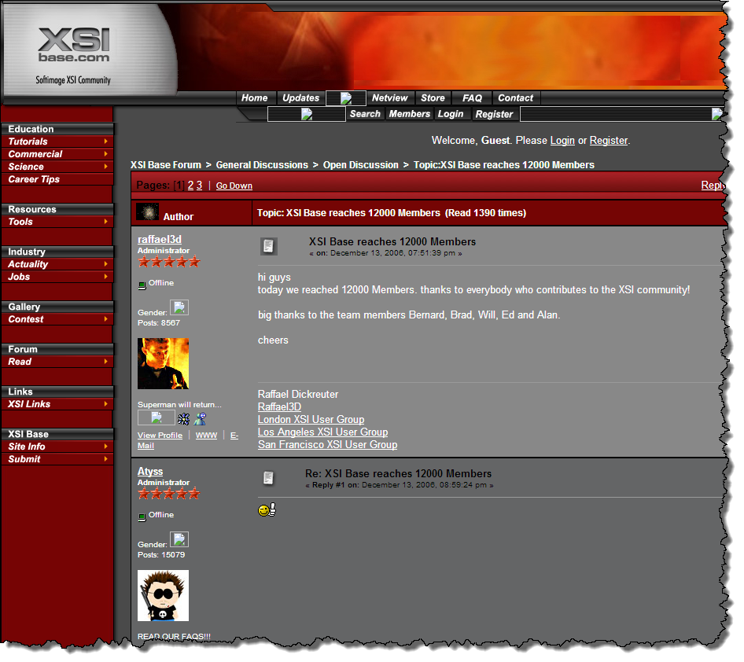Go to the Store navigation tab
This screenshot has height=662, width=744.
[433, 98]
